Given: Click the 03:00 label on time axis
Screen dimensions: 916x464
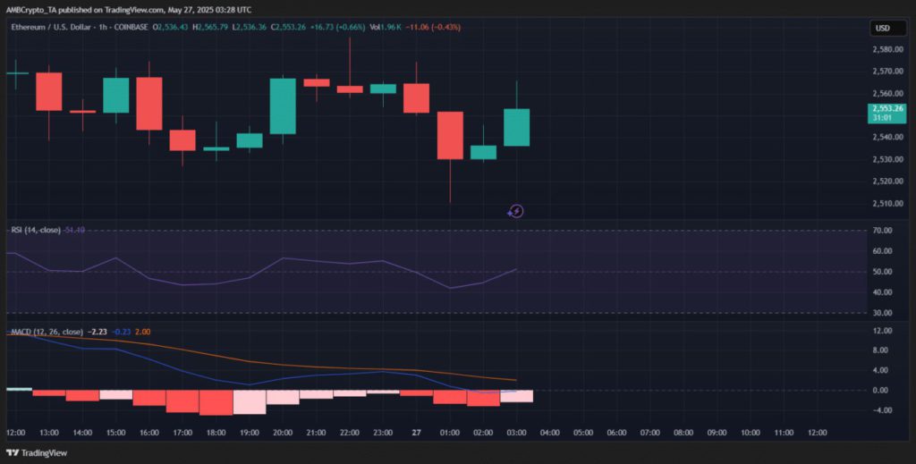Looking at the screenshot, I should [x=516, y=432].
